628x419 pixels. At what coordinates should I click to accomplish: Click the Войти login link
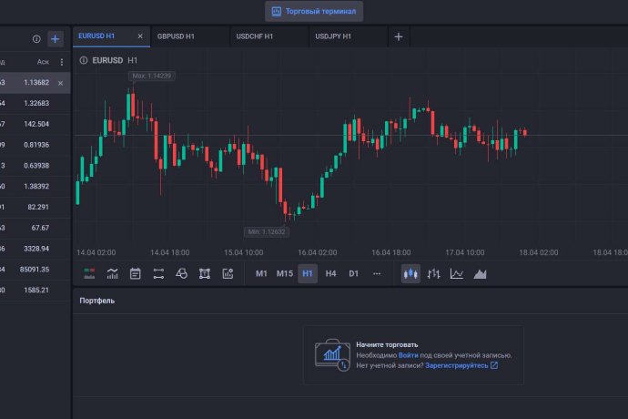click(408, 355)
